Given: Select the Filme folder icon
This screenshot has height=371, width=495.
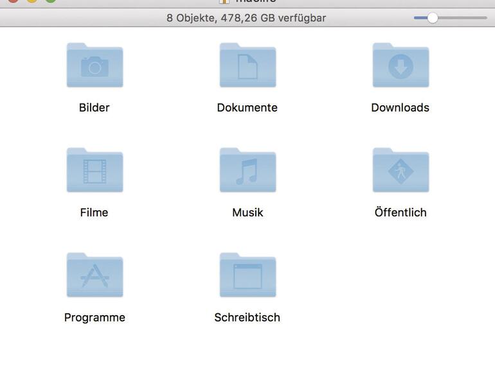Looking at the screenshot, I should [94, 170].
